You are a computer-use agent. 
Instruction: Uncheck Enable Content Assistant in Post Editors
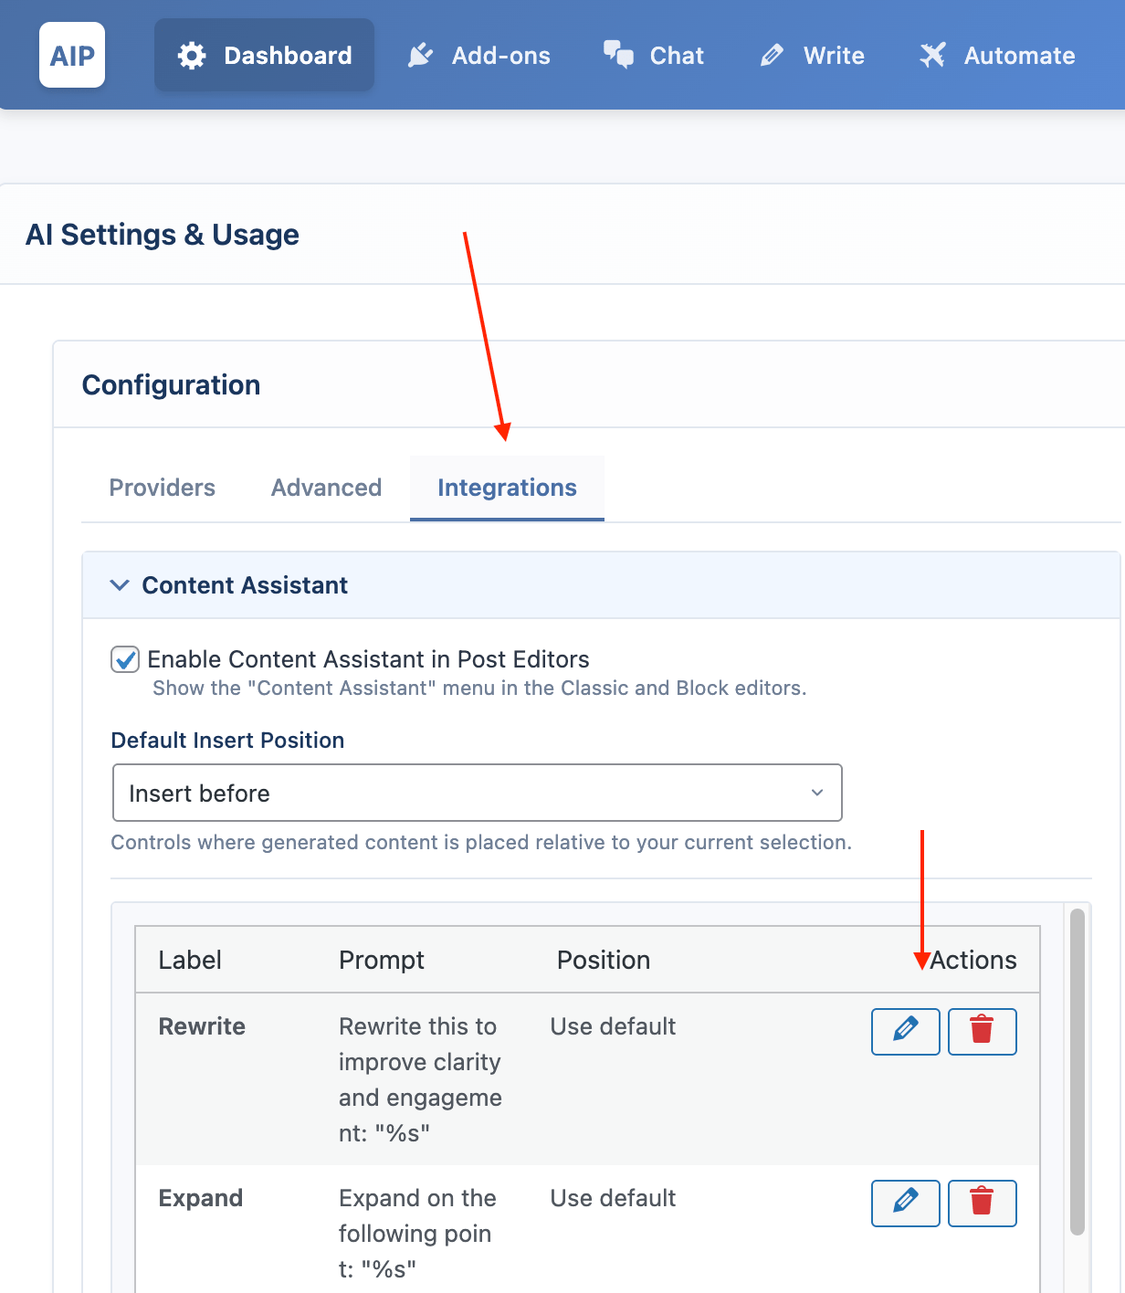pos(125,659)
